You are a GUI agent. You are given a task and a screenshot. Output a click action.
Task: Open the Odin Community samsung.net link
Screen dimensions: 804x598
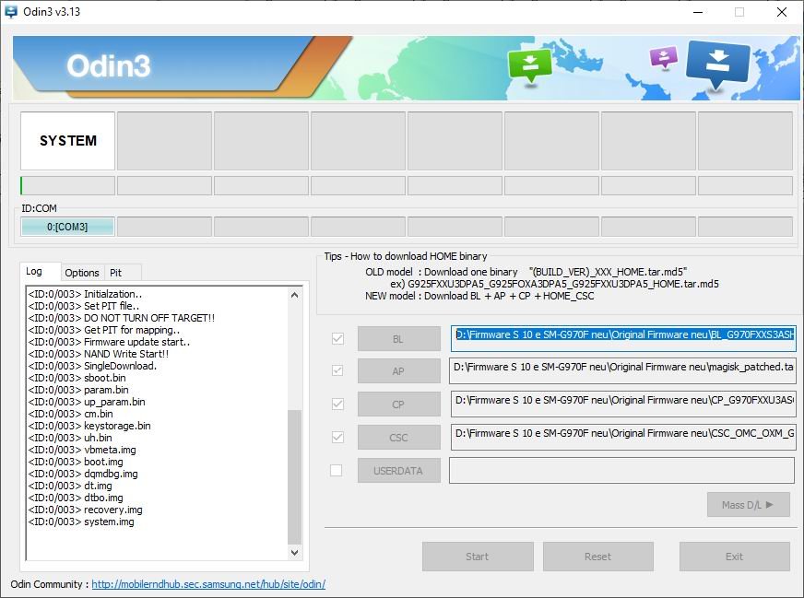click(x=208, y=584)
